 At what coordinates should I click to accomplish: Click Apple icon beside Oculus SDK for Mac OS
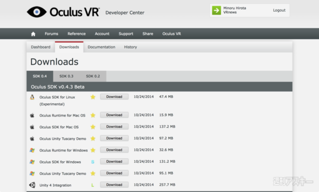pyautogui.click(x=32, y=127)
